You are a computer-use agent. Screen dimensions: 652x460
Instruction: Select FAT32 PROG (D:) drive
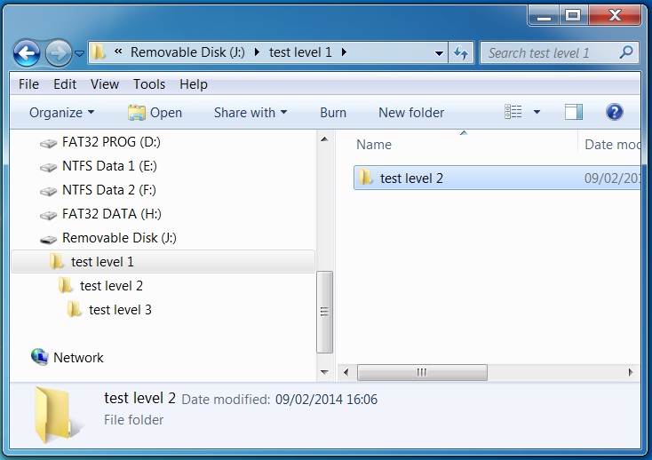click(111, 142)
